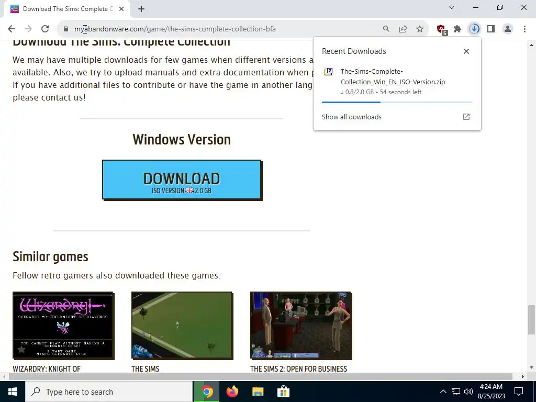Click the address bar URL
536x402 pixels.
coord(175,29)
